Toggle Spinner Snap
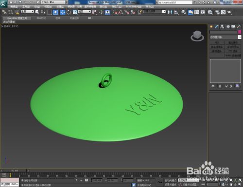 tap(133, 12)
